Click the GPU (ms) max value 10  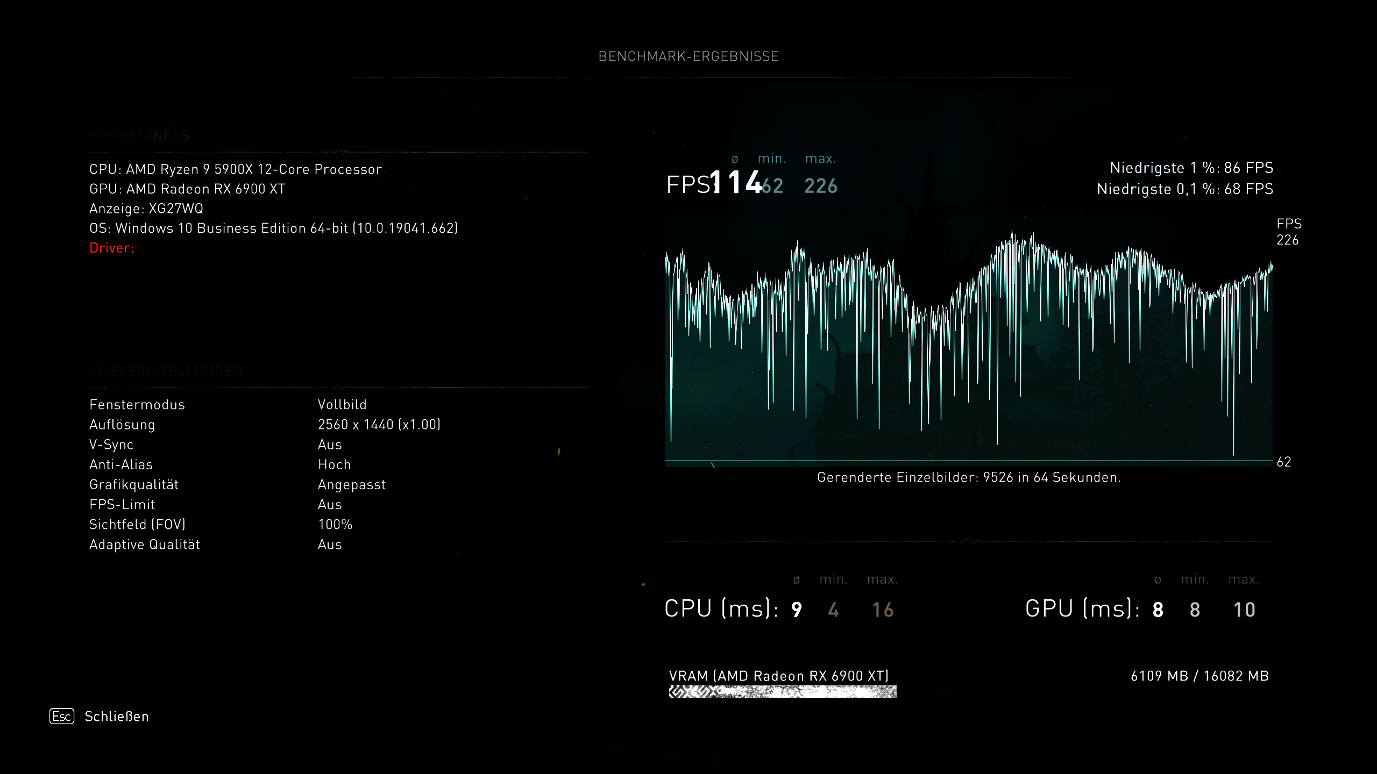(x=1244, y=610)
